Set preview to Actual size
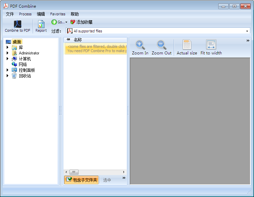Image resolution: width=254 pixels, height=197 pixels. (187, 47)
